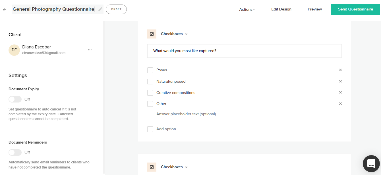Click second question's checkbox type icon

click(x=152, y=167)
